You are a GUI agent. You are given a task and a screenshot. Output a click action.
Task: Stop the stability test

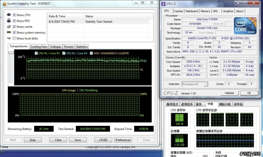pyautogui.click(x=33, y=140)
